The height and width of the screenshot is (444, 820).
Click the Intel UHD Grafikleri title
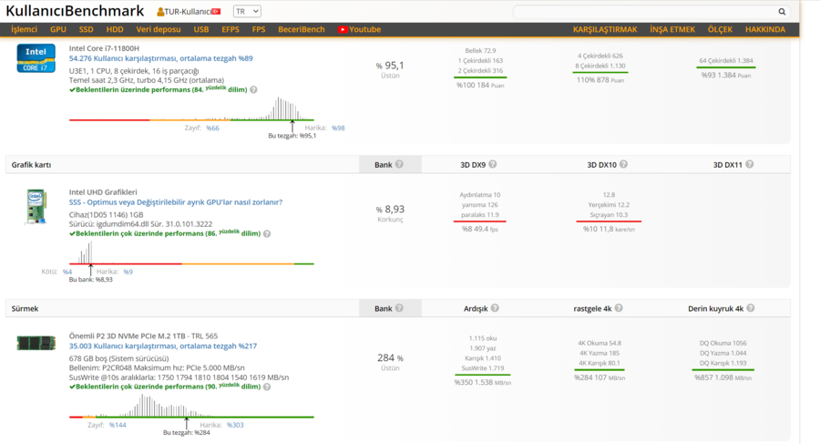coord(103,192)
